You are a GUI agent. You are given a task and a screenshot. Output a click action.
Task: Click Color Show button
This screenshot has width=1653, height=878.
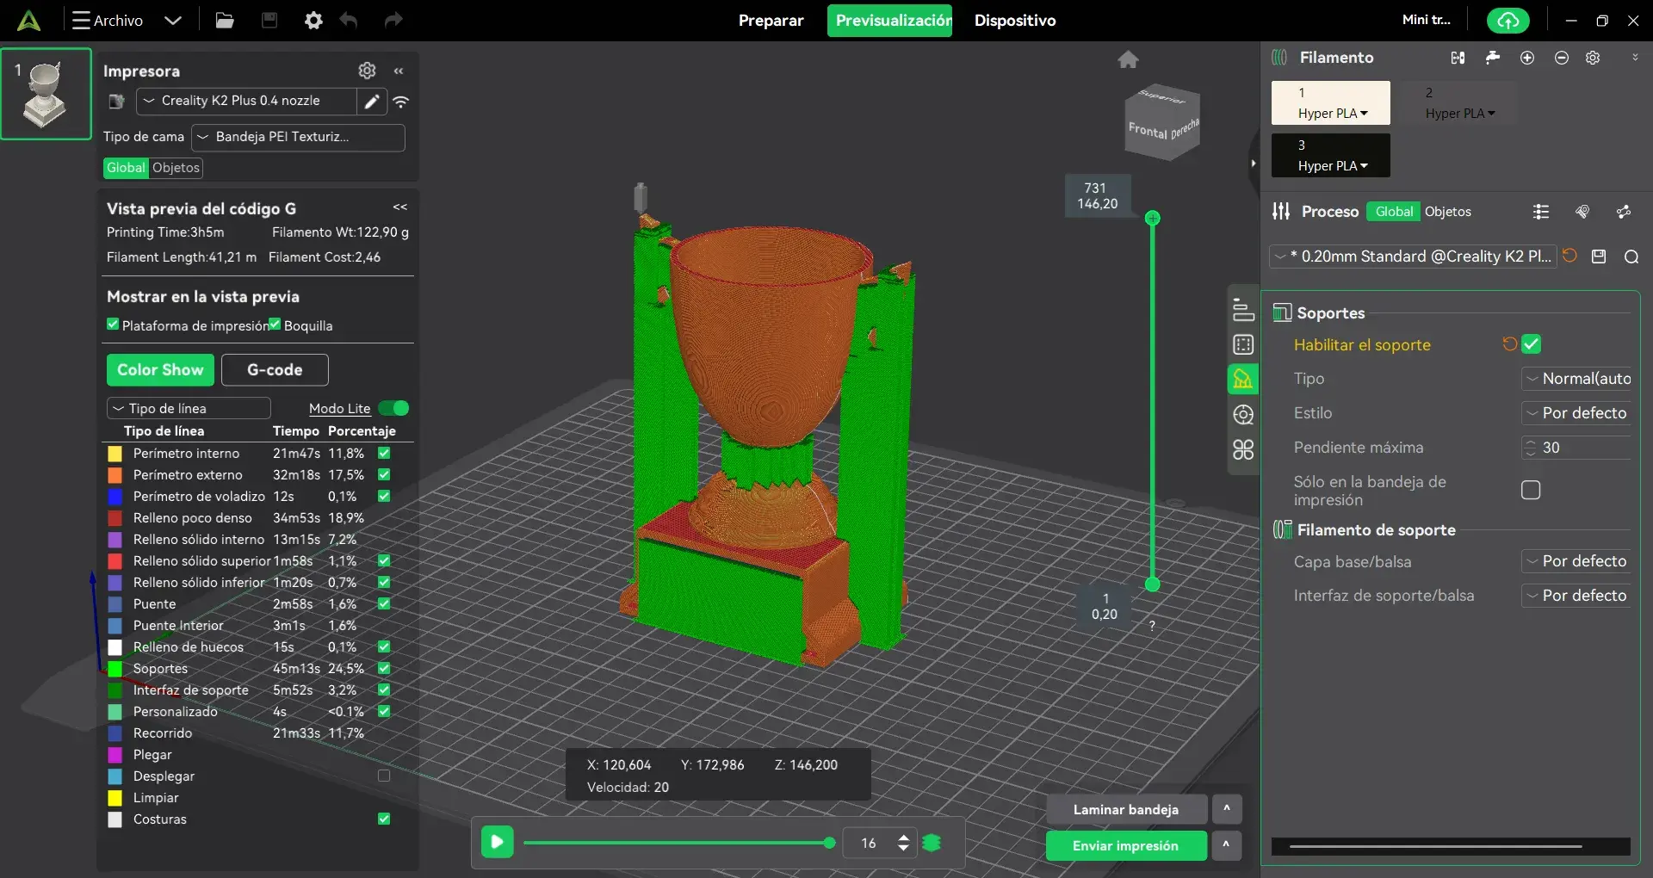coord(160,370)
